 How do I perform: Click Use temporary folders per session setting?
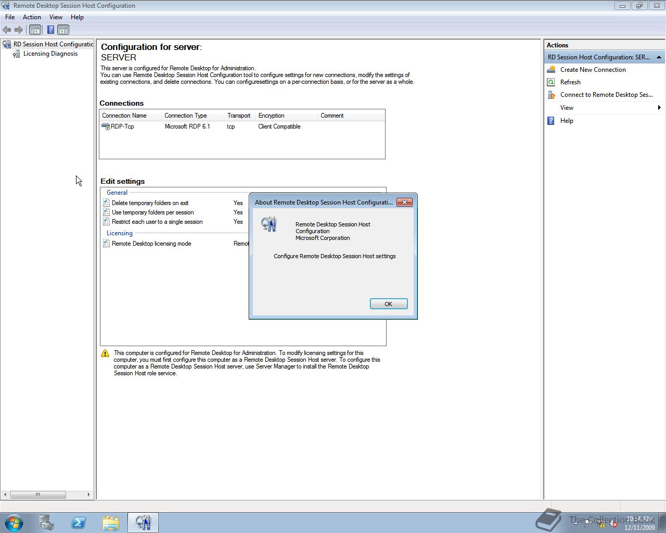click(152, 212)
